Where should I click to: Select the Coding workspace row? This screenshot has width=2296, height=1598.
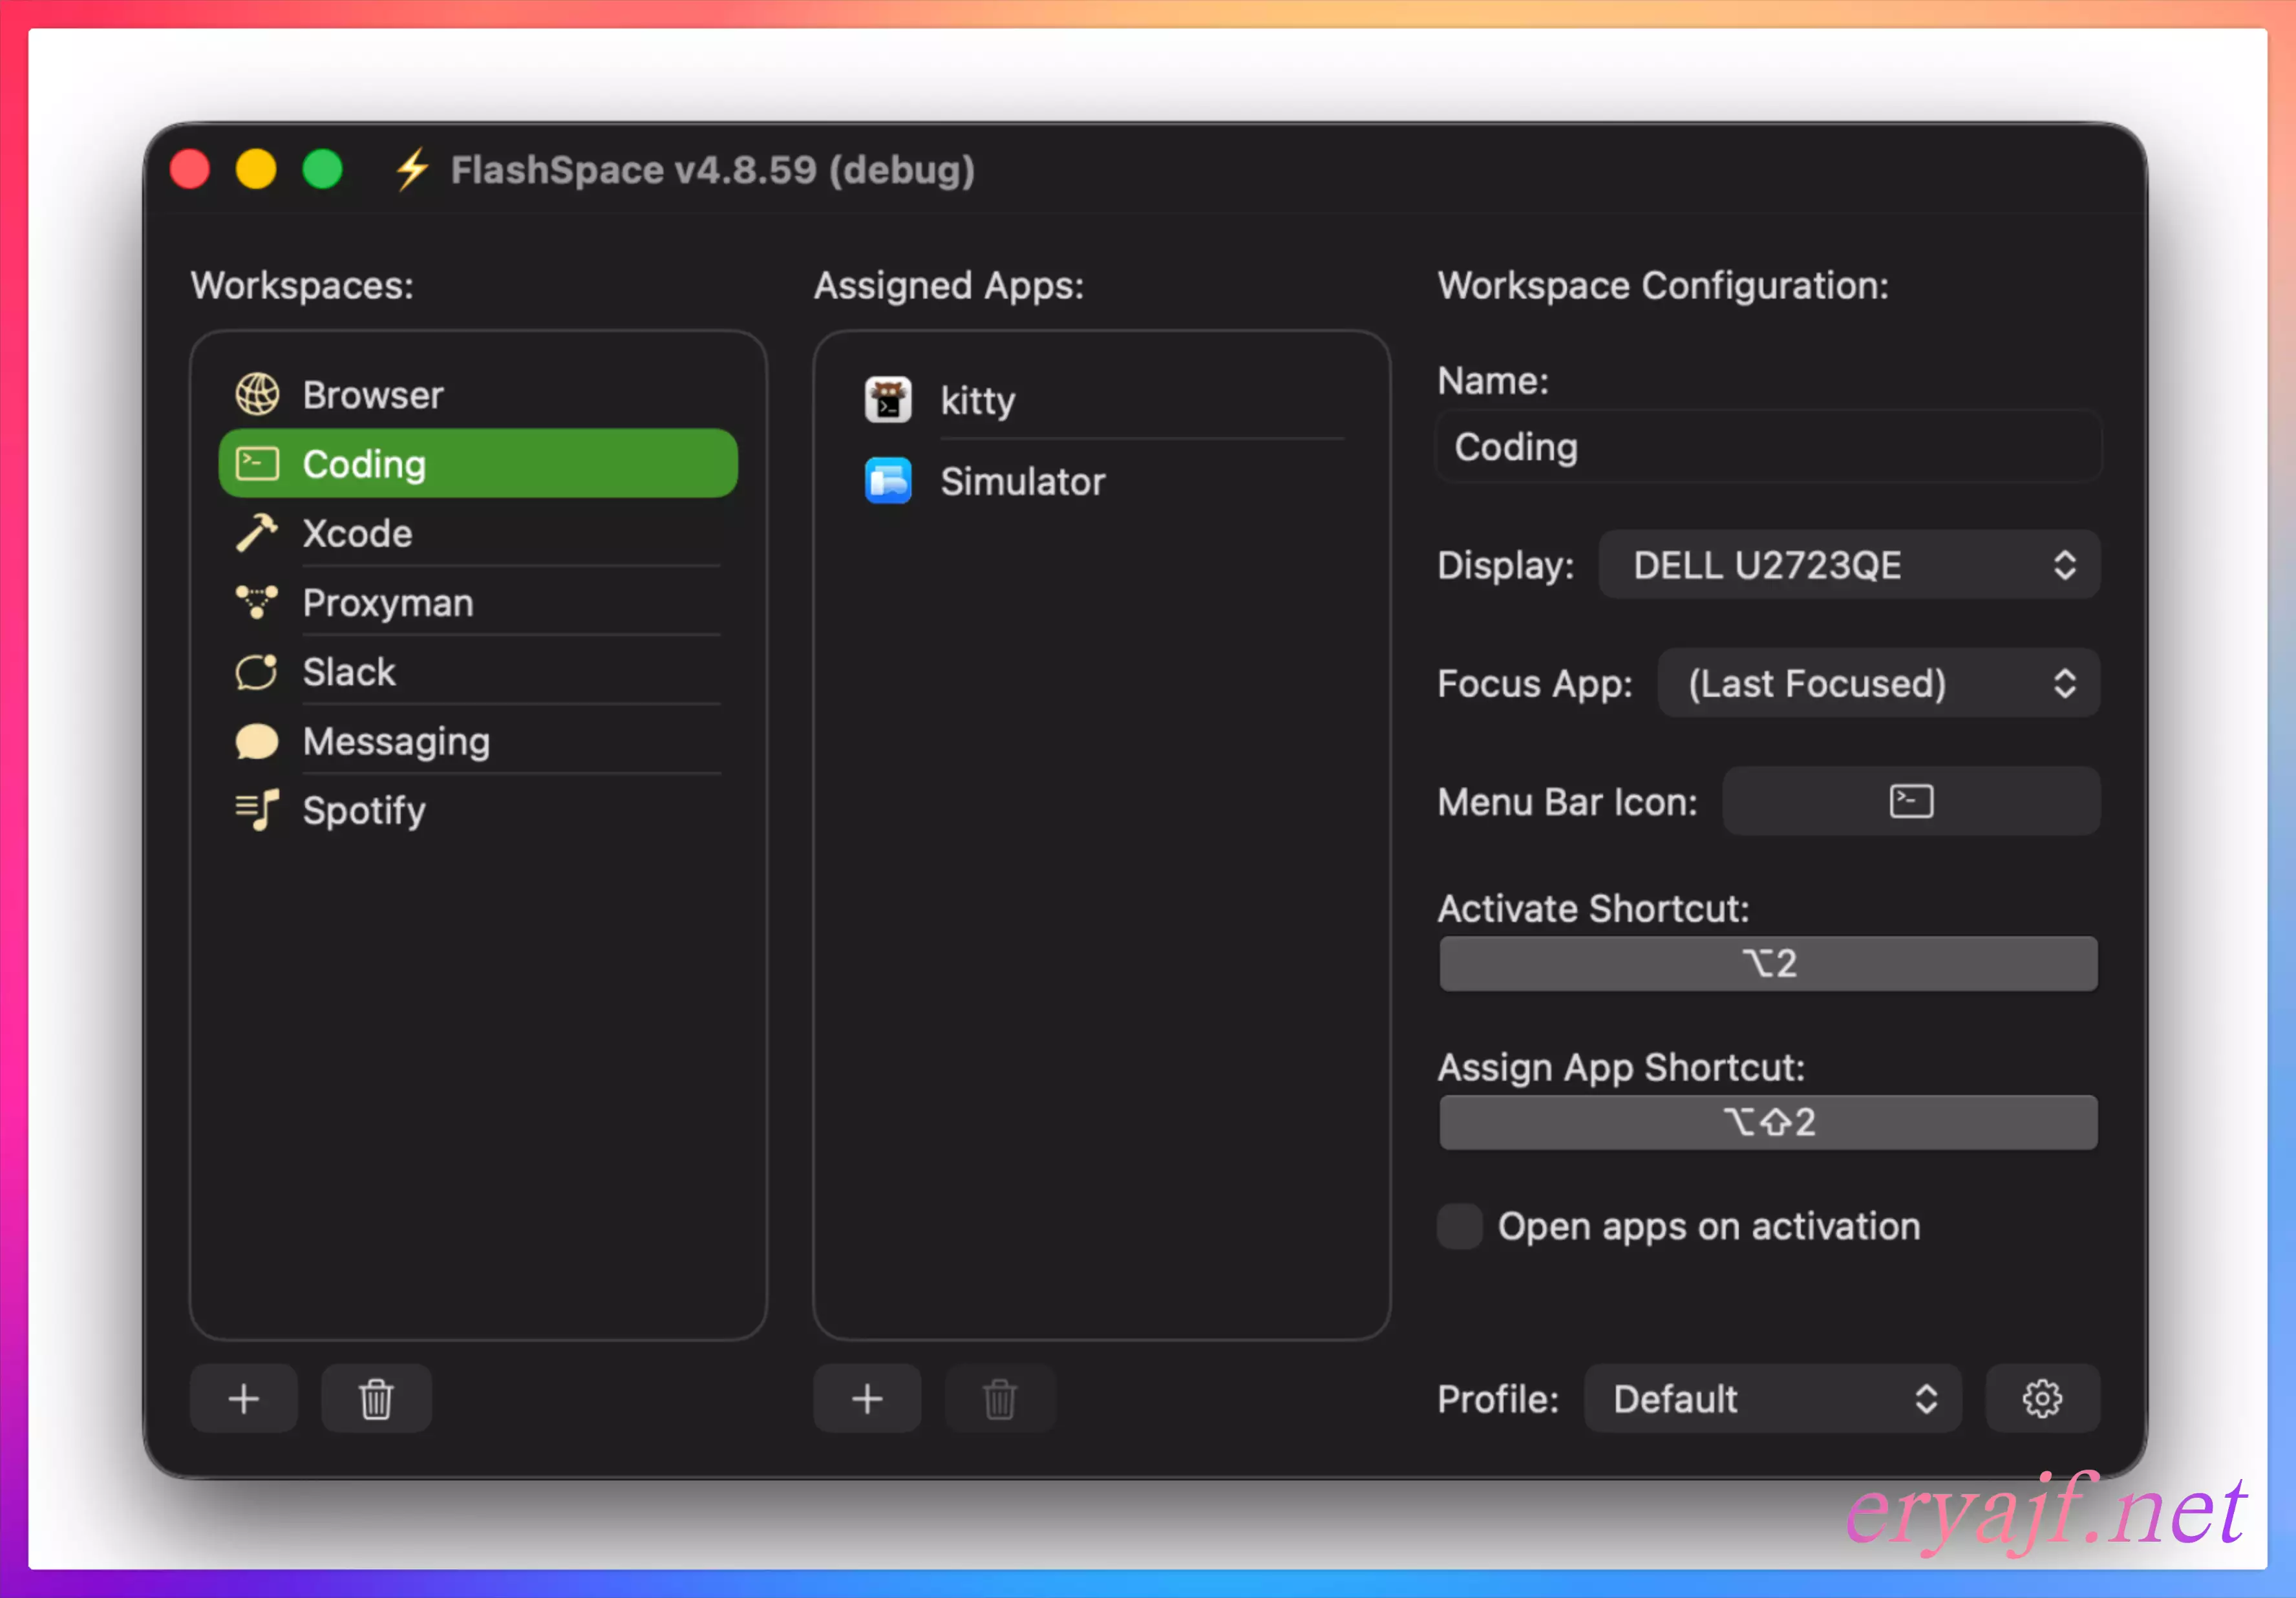coord(478,464)
